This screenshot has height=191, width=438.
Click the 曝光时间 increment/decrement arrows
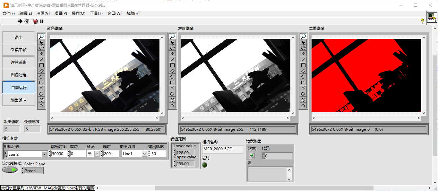point(50,154)
